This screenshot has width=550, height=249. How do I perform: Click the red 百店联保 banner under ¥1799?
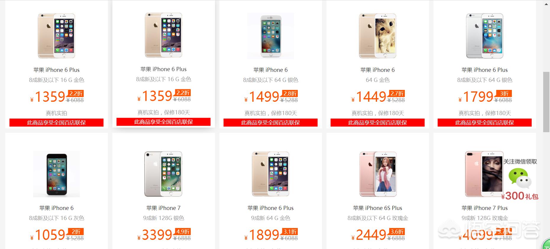coord(485,123)
